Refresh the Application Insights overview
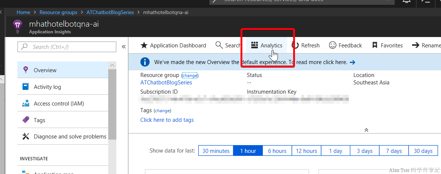441x174 pixels. click(x=306, y=45)
